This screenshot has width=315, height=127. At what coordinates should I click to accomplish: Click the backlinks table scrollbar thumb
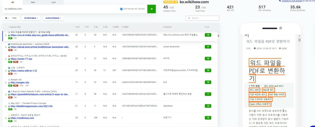pos(218,36)
